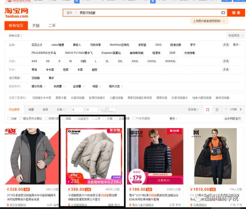Open 价格 sort dropdown

coord(61,109)
